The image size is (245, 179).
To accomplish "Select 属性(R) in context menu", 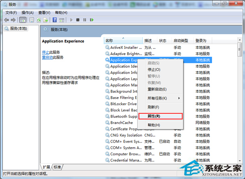I will click(154, 116).
